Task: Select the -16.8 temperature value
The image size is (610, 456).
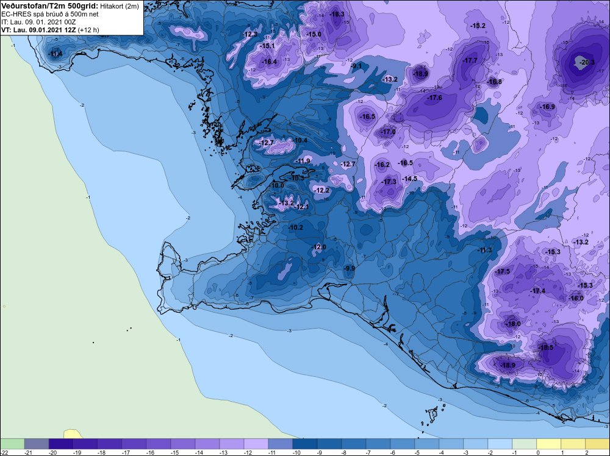Action: click(494, 82)
